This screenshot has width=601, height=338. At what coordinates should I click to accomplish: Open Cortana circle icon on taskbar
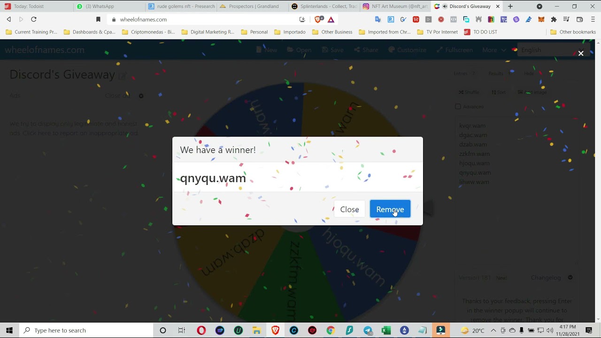coord(163,330)
